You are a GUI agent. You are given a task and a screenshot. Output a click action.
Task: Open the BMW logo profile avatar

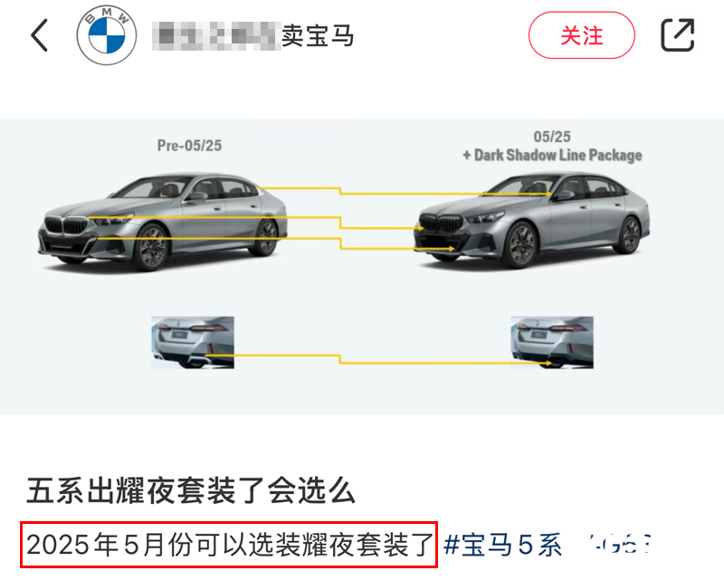click(x=107, y=35)
